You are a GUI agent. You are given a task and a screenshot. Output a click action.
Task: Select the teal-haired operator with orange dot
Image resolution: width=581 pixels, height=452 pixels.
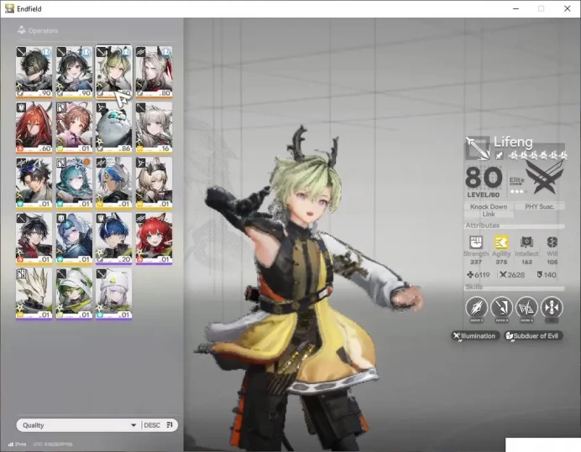click(74, 183)
